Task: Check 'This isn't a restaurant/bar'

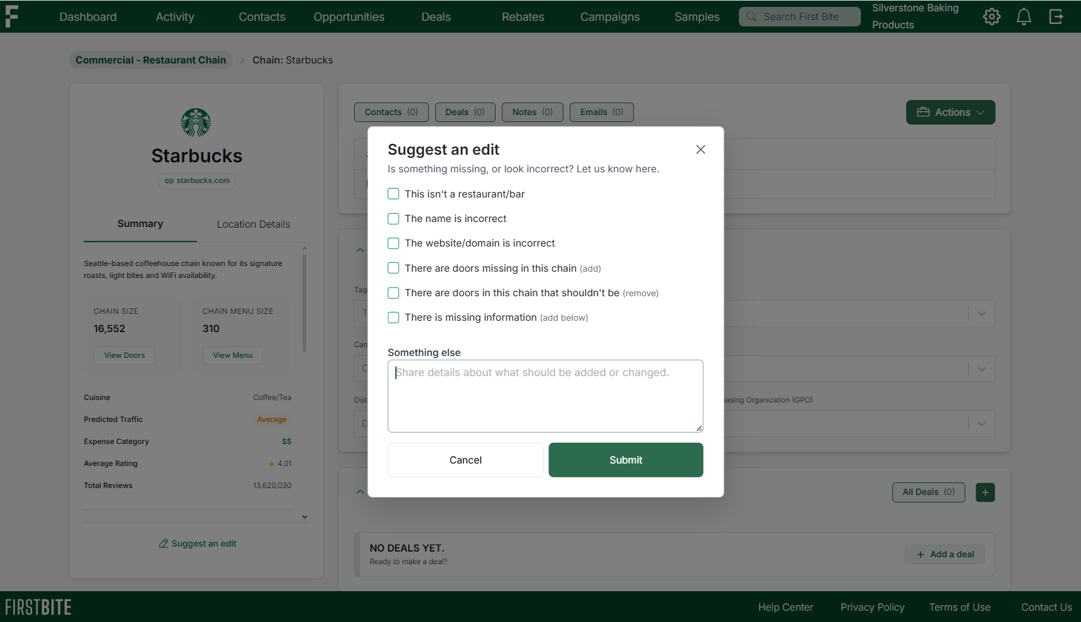Action: pos(394,194)
